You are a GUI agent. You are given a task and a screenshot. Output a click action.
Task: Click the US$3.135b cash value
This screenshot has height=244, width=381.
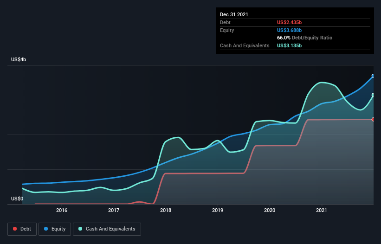click(290, 45)
